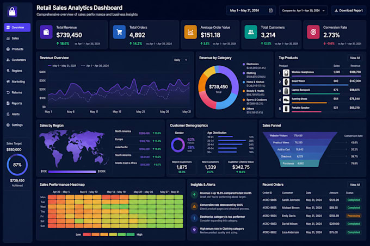Click the Others category legend item
Image resolution: width=370 pixels, height=246 pixels.
click(254, 110)
